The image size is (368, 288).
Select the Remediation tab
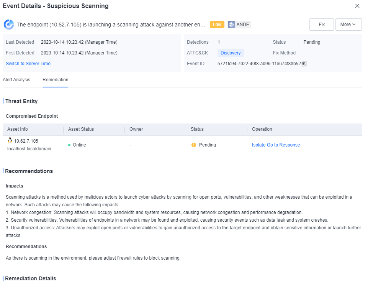[56, 80]
